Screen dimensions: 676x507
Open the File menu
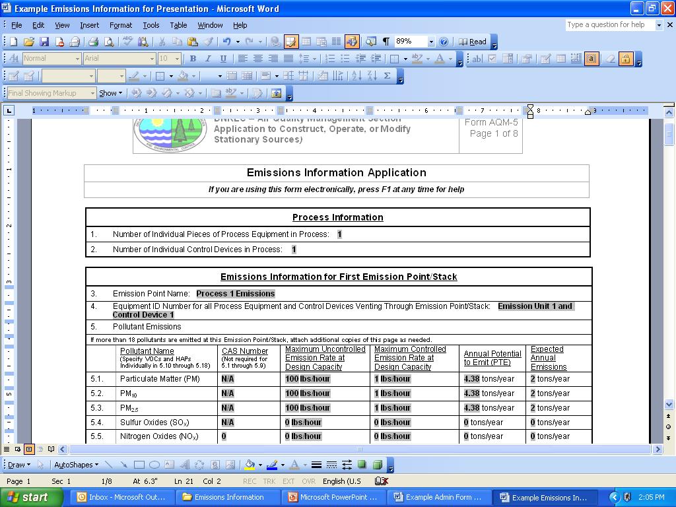coord(17,25)
